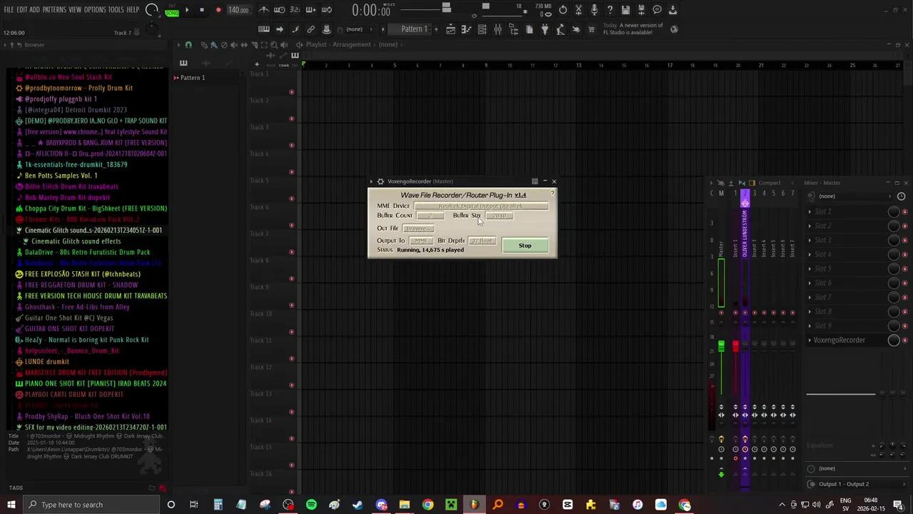Click the Insert 1 red fader
This screenshot has height=514, width=913.
[735, 346]
